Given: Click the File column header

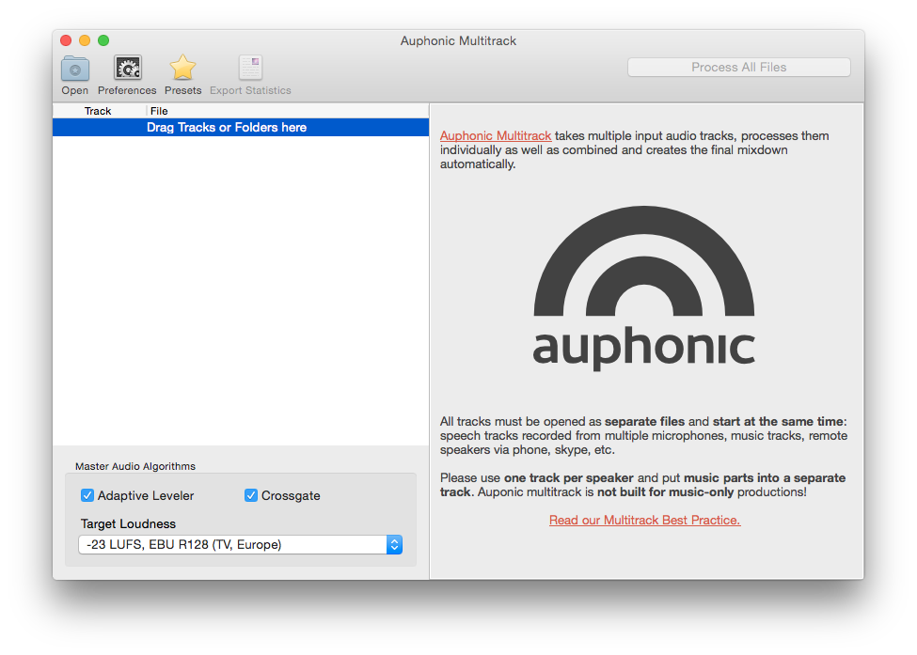Looking at the screenshot, I should [159, 111].
